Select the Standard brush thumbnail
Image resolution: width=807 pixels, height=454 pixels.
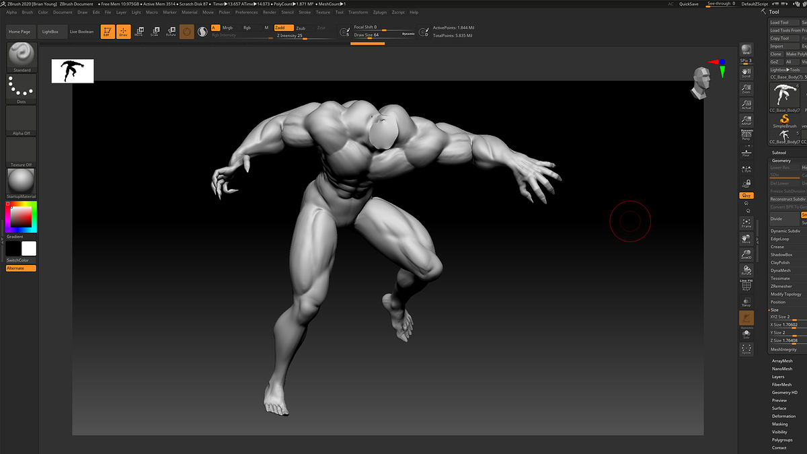pos(22,57)
